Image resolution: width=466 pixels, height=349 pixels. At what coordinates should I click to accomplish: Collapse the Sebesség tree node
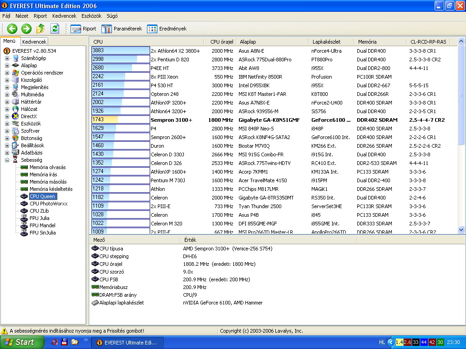click(x=7, y=160)
